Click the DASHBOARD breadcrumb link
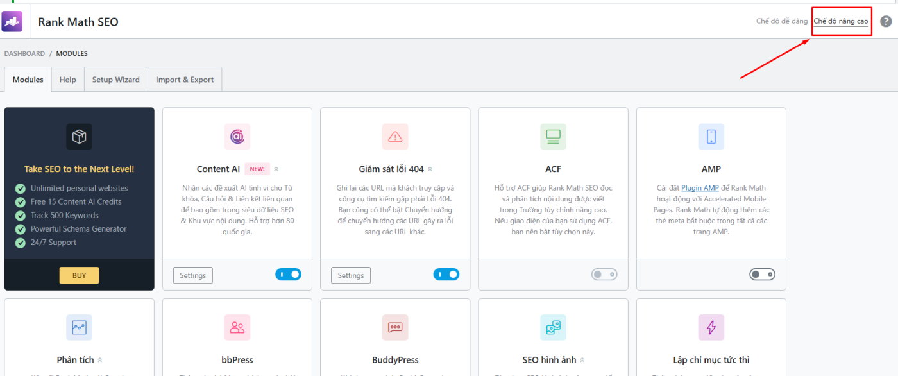 click(x=24, y=53)
